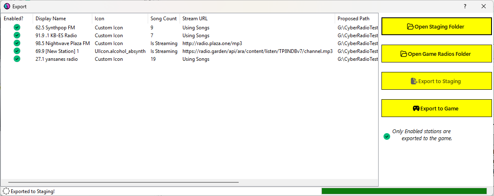494x196 pixels.
Task: Click proposed path cell for Synthpop FM
Action: (357, 28)
